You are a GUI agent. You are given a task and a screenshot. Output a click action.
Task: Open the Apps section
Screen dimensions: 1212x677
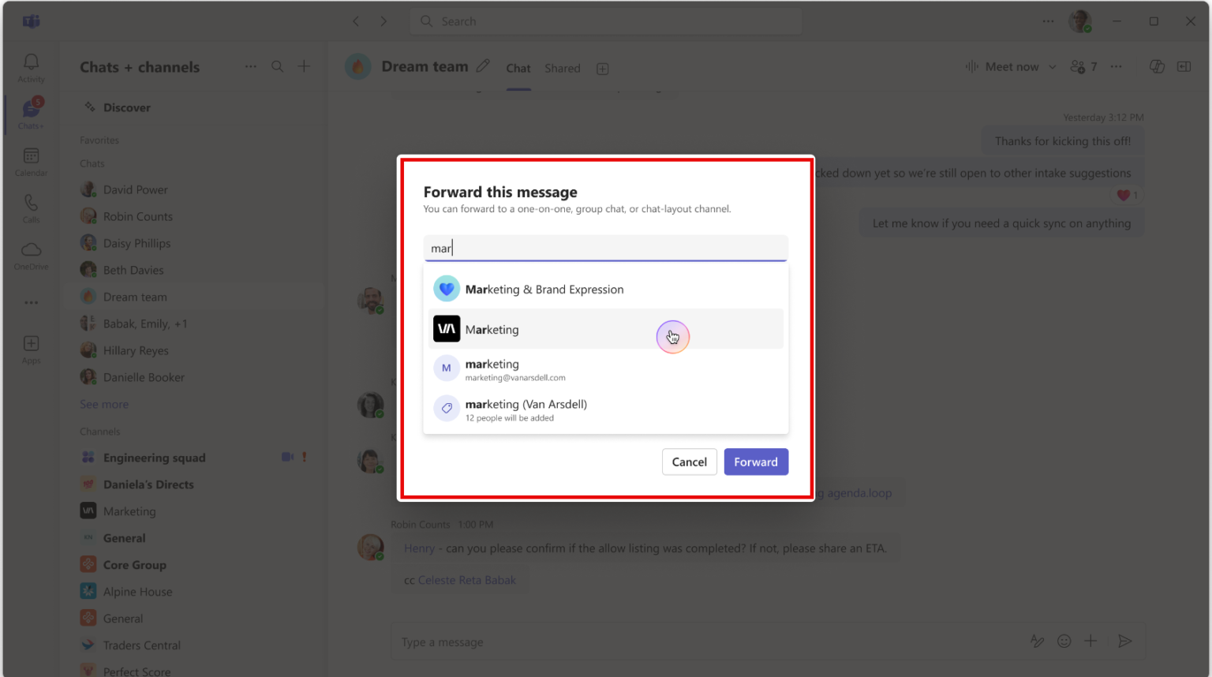pos(31,348)
